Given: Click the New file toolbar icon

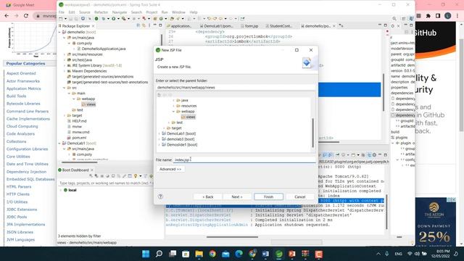Looking at the screenshot, I should [x=61, y=19].
